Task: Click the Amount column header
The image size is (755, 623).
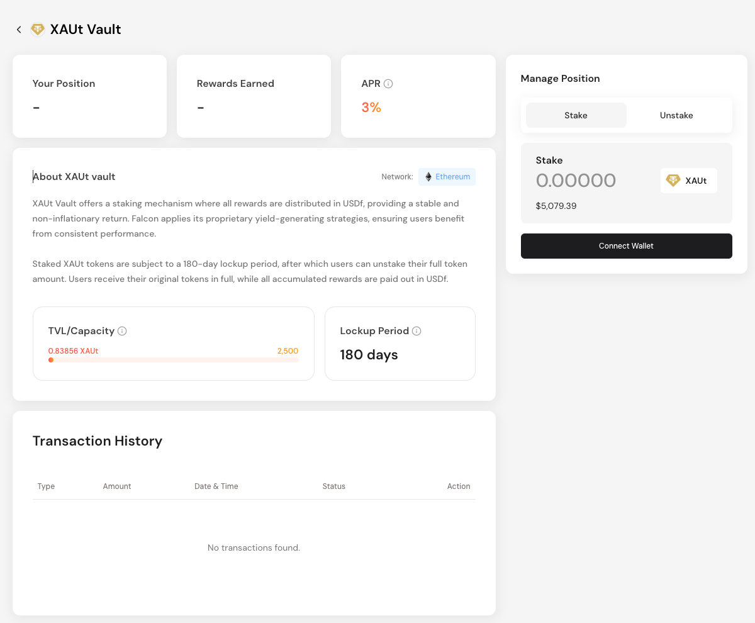Action: click(x=117, y=486)
